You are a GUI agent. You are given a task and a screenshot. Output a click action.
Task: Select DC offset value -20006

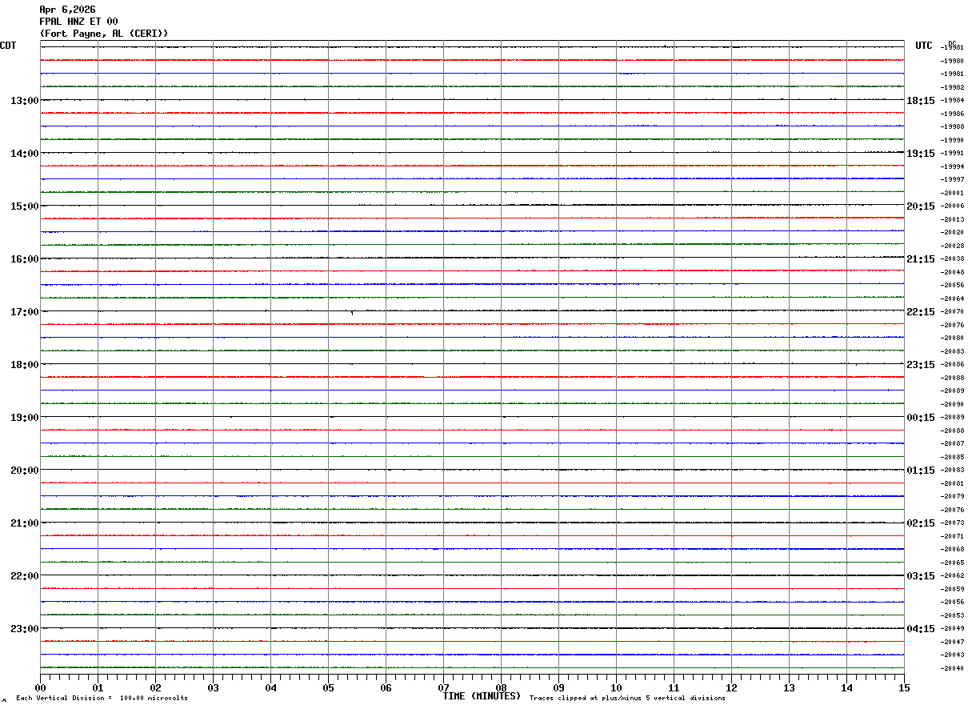953,206
